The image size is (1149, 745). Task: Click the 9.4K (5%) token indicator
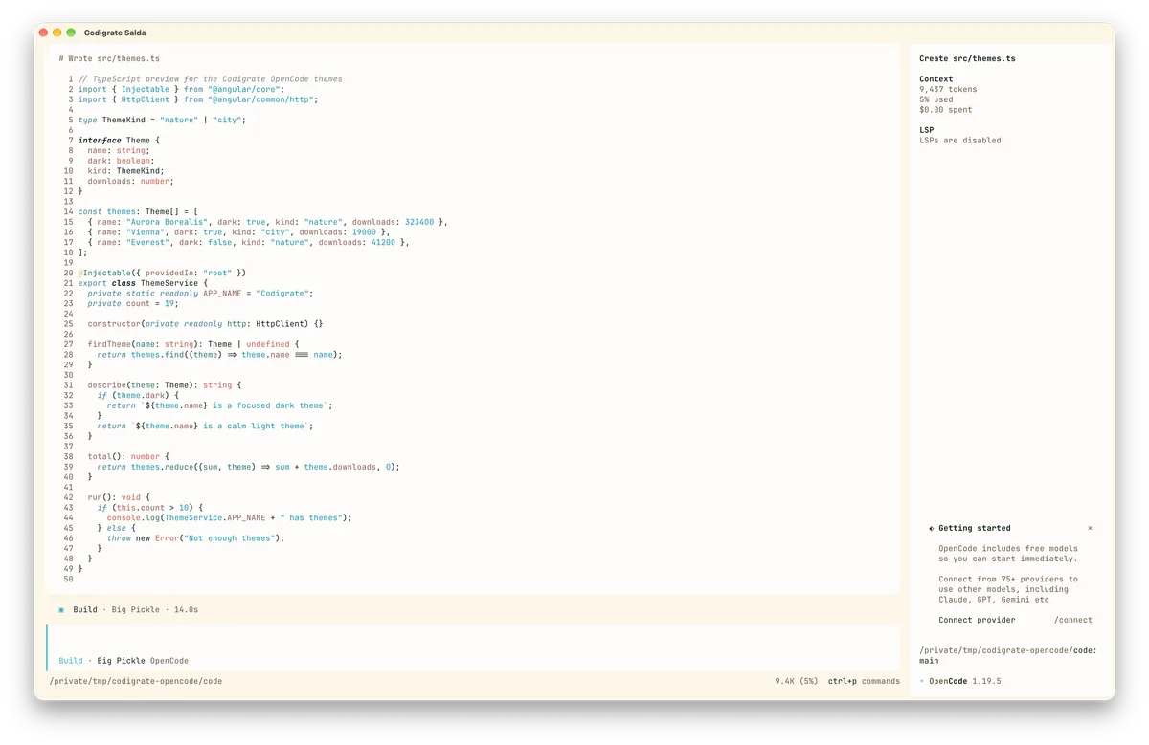(797, 681)
